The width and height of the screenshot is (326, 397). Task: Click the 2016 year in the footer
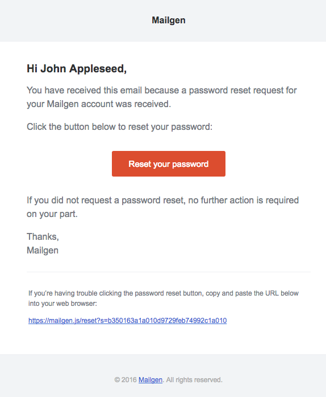[x=129, y=380]
